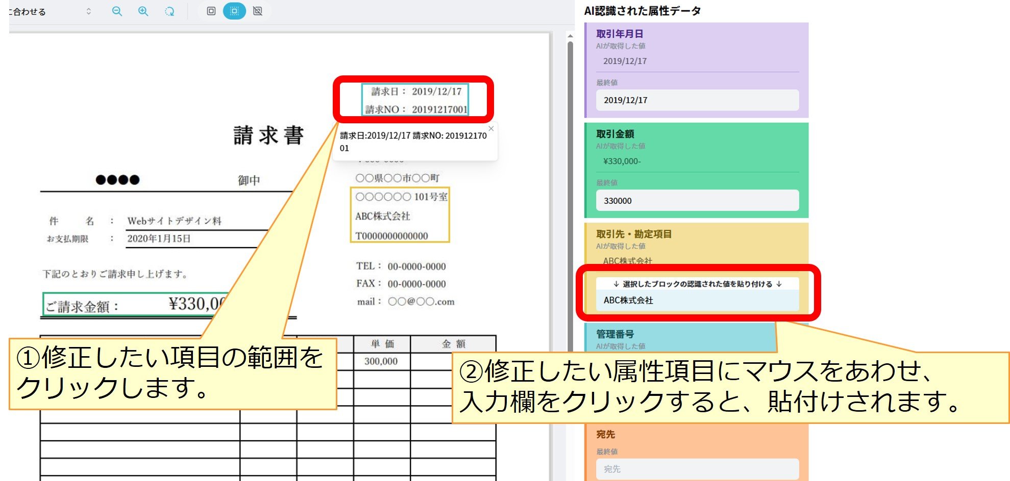This screenshot has height=481, width=1010.
Task: Close the 請求日 recognition tooltip popup
Action: point(491,128)
